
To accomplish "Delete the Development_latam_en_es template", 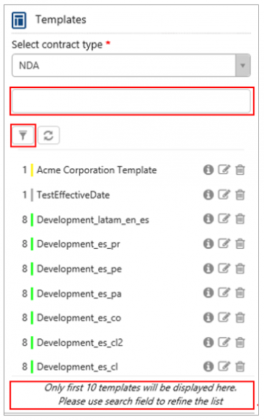I will pos(240,219).
